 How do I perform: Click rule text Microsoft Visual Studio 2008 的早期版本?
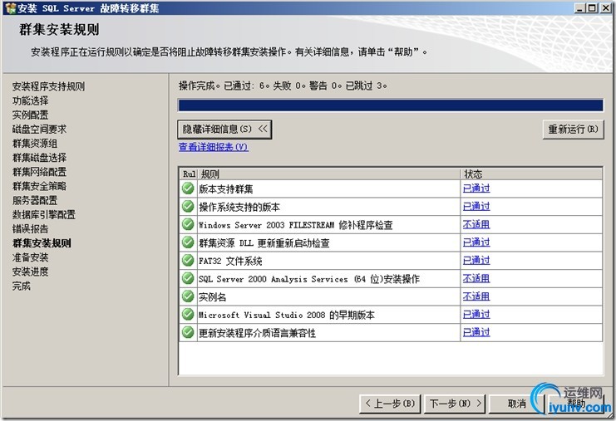pos(287,315)
